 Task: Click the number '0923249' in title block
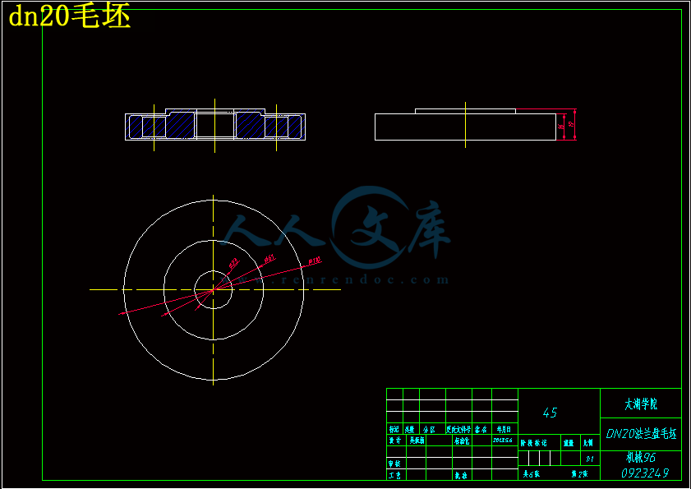point(645,473)
